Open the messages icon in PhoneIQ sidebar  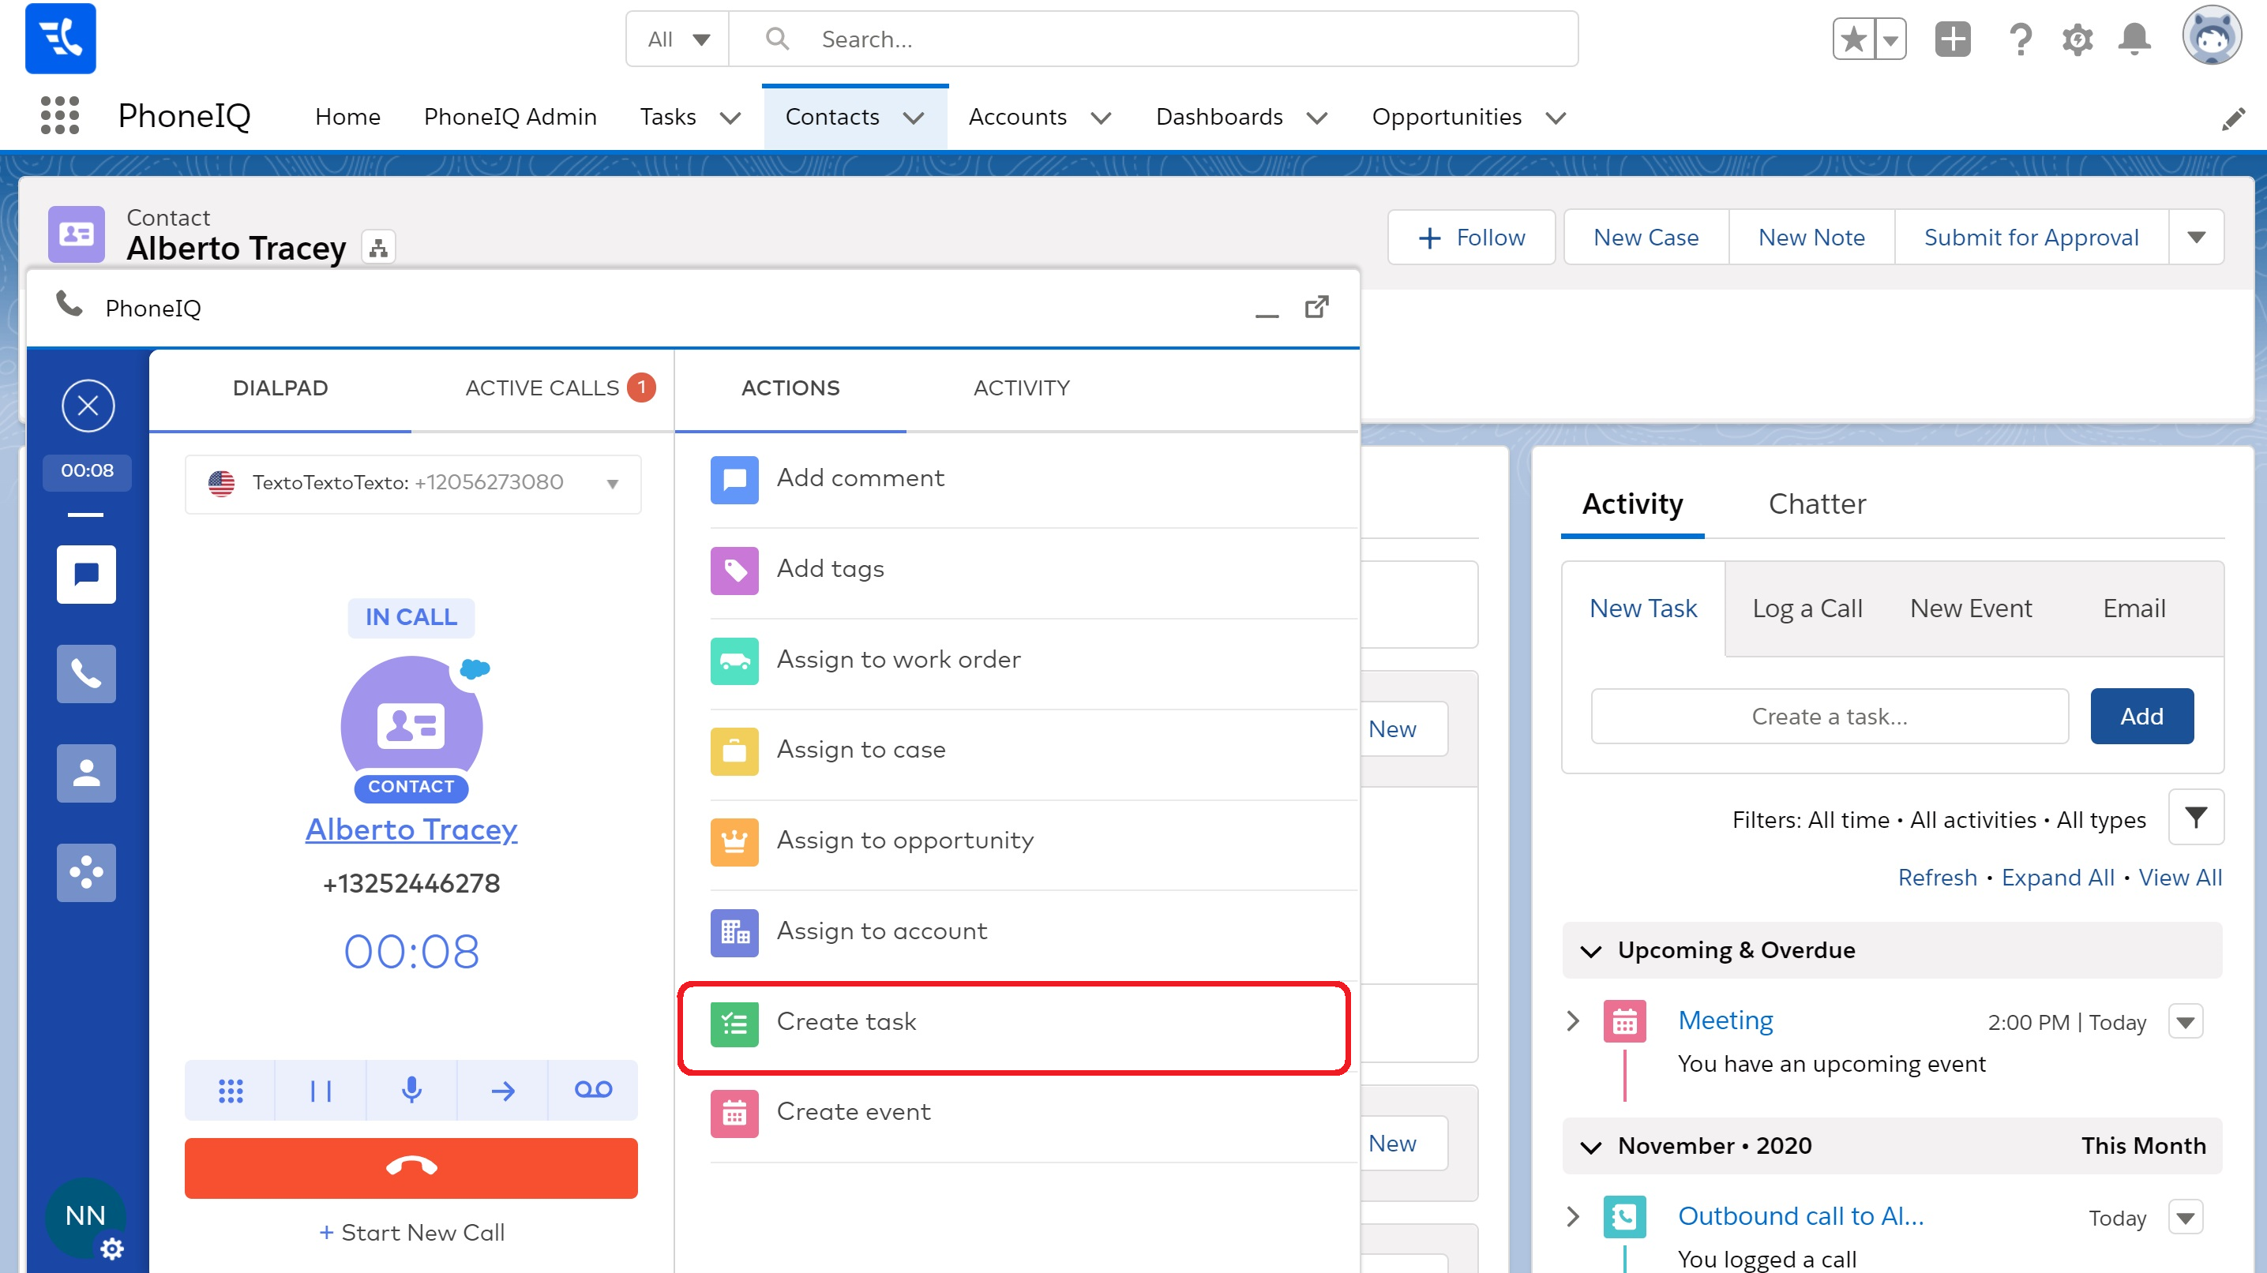pos(86,575)
